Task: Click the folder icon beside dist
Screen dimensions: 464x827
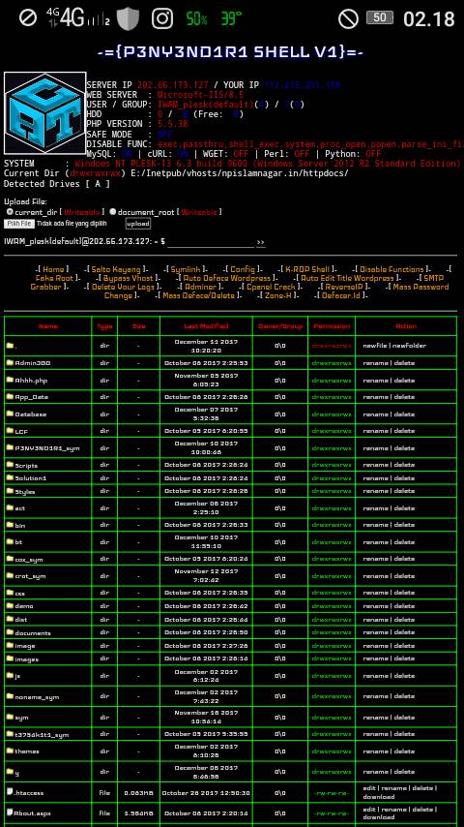Action: (x=10, y=619)
